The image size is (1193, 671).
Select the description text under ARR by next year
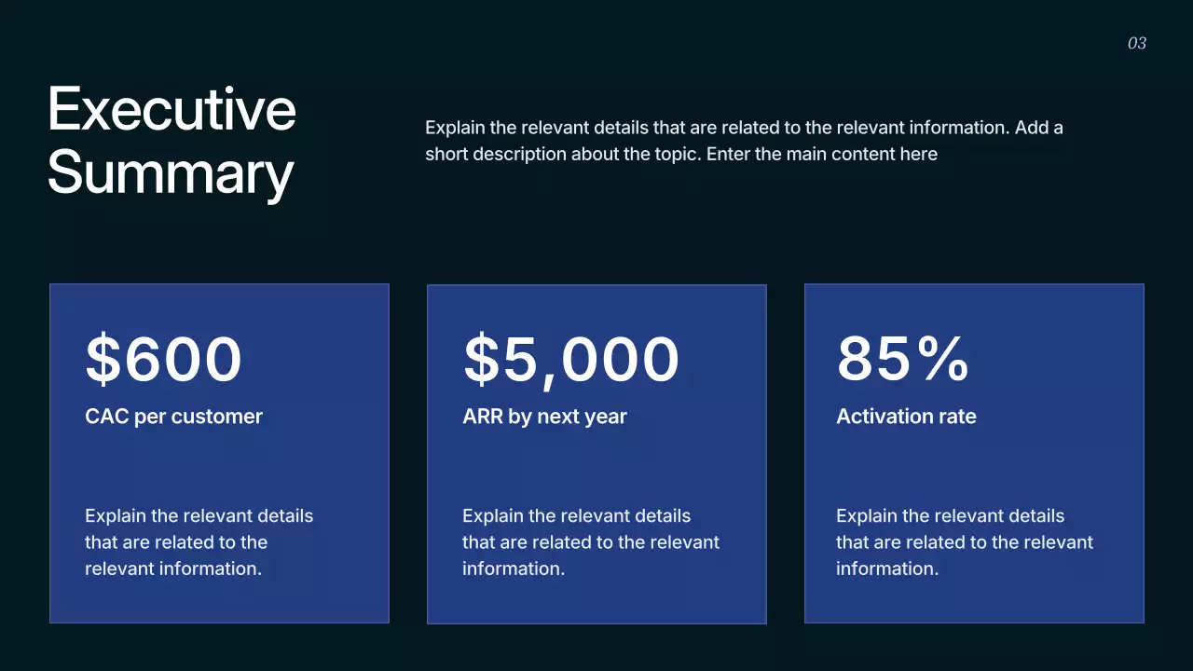(590, 542)
